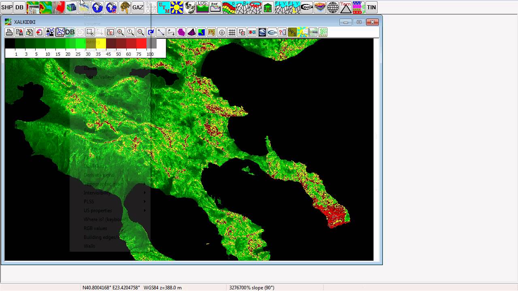Click the legend value 60
Image resolution: width=518 pixels, height=291 pixels.
coord(128,54)
